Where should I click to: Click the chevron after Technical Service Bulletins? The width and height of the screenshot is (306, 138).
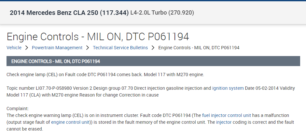click(x=153, y=48)
